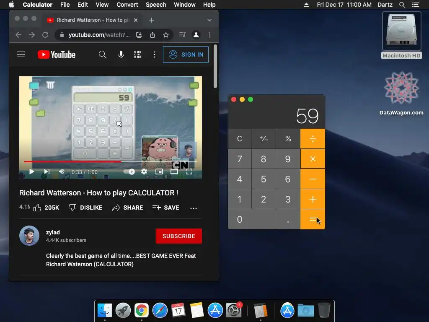Open the Window menu

(x=185, y=5)
